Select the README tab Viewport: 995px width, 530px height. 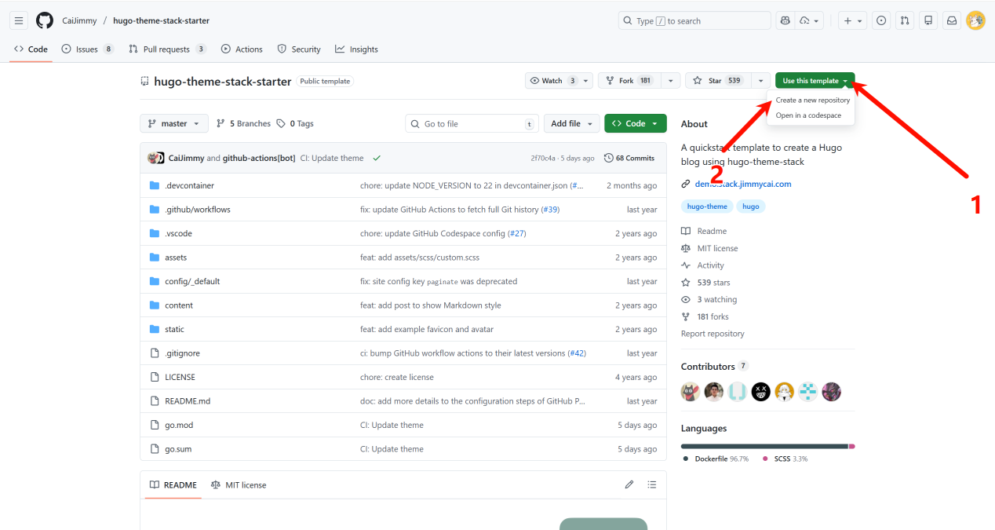pyautogui.click(x=173, y=484)
